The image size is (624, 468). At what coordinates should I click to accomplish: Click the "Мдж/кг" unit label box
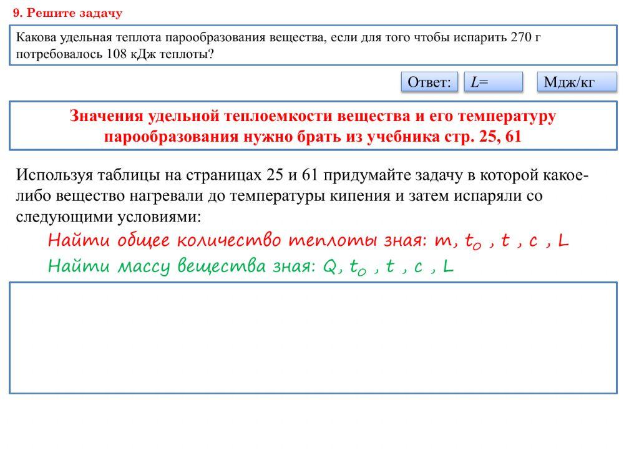[576, 82]
